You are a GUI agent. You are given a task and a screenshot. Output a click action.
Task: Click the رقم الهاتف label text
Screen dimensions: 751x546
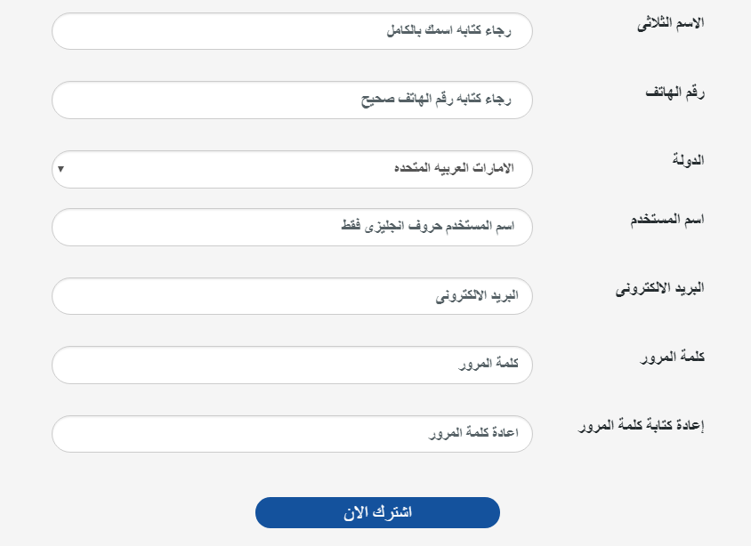click(674, 92)
